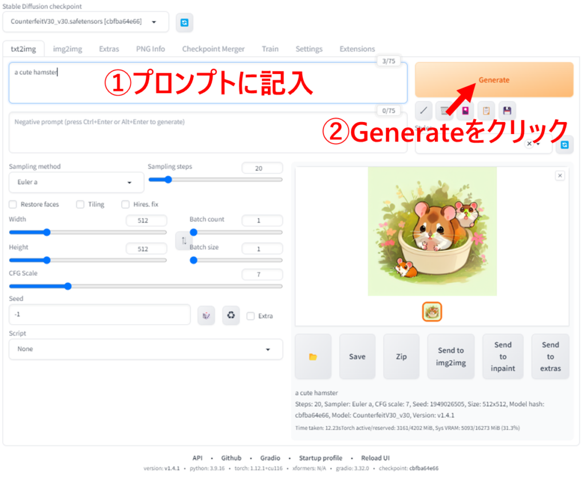Expand the Sampling method dropdown
This screenshot has height=477, width=586.
(x=76, y=182)
